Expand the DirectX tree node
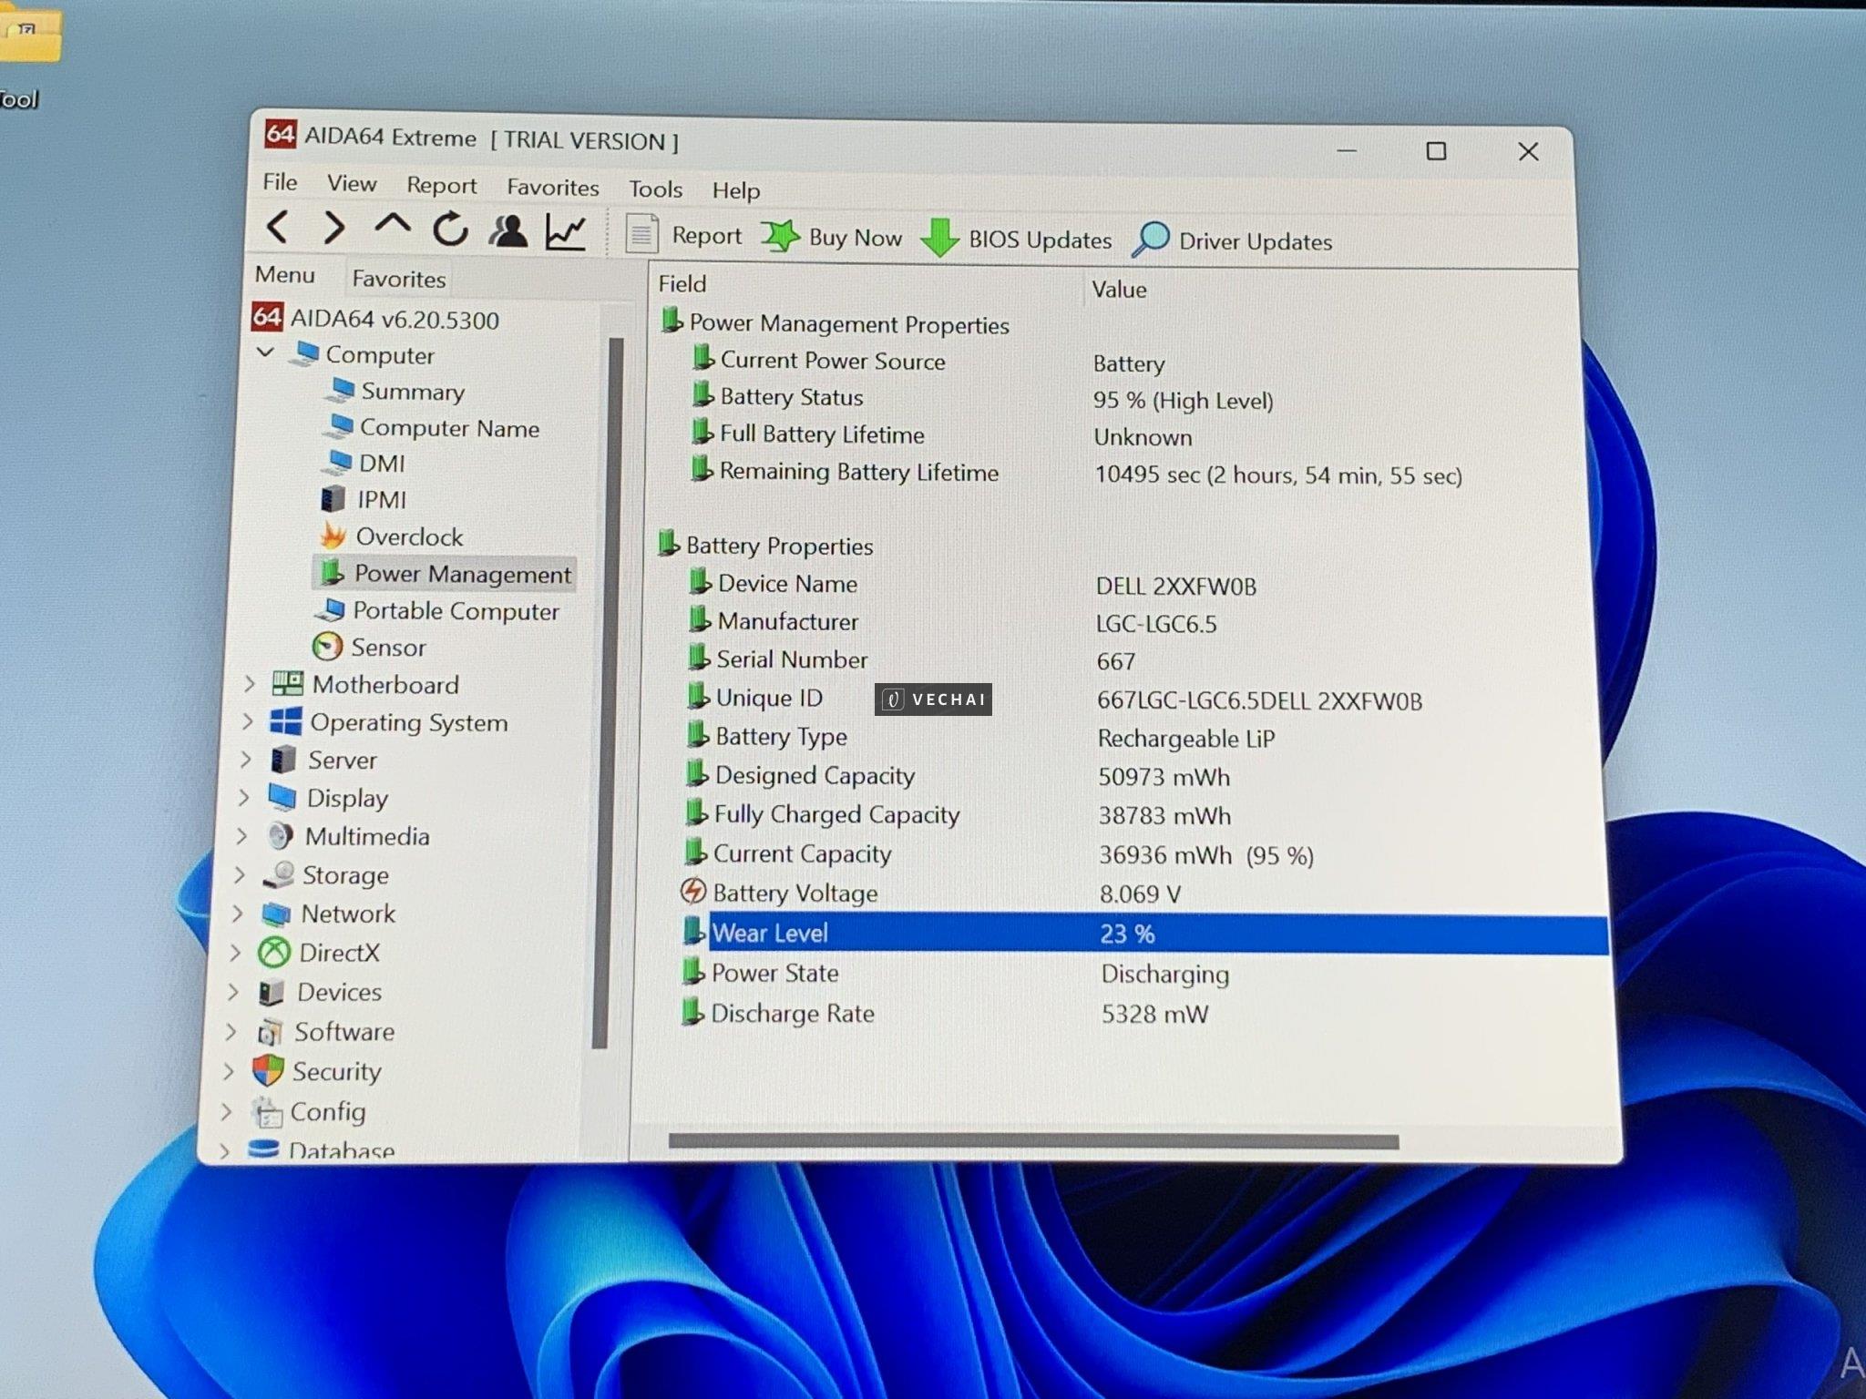This screenshot has height=1399, width=1866. [236, 952]
